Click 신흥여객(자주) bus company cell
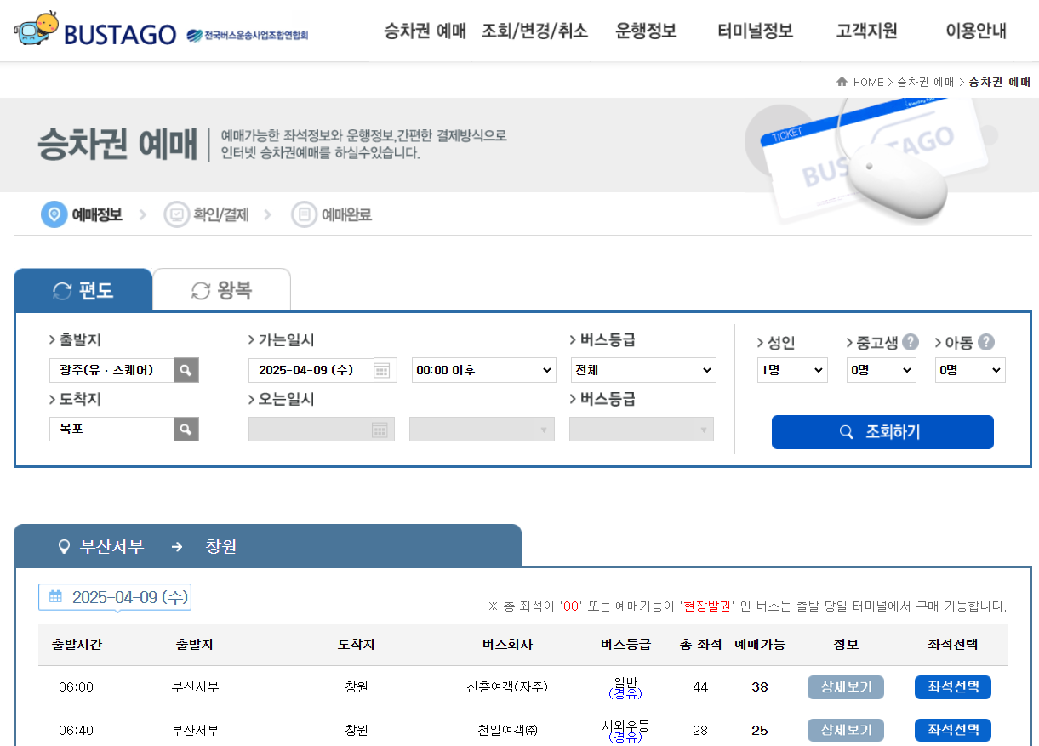The image size is (1039, 746). point(507,687)
